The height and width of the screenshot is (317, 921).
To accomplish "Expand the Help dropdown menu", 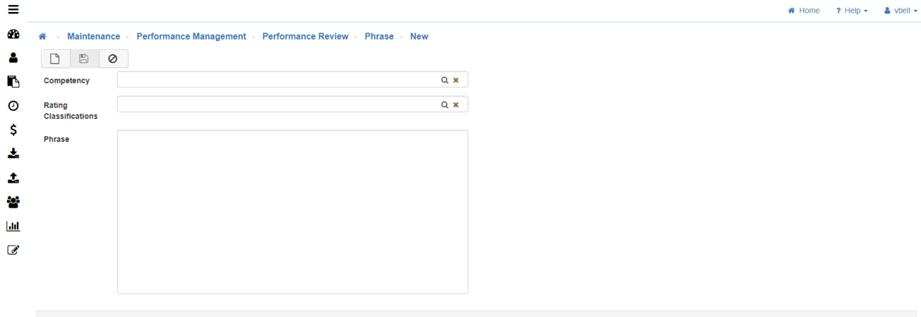I will (851, 11).
